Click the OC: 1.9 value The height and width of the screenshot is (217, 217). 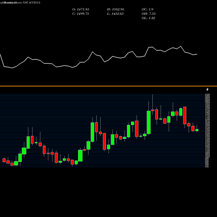148,10
